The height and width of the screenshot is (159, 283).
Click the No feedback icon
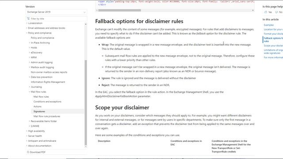[276, 12]
